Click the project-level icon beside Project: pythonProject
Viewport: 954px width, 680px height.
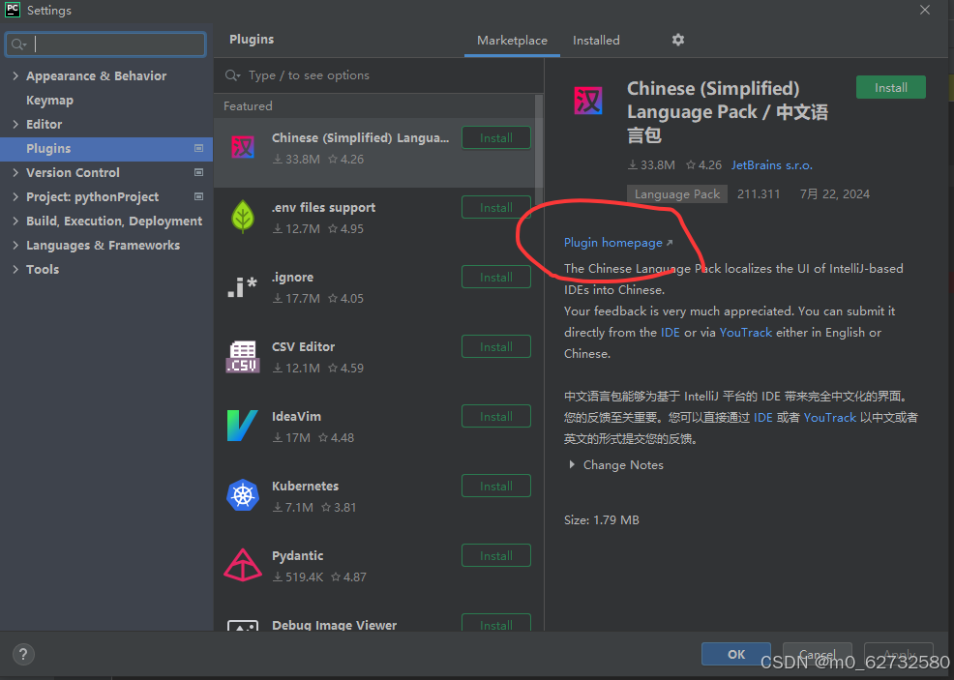point(198,196)
